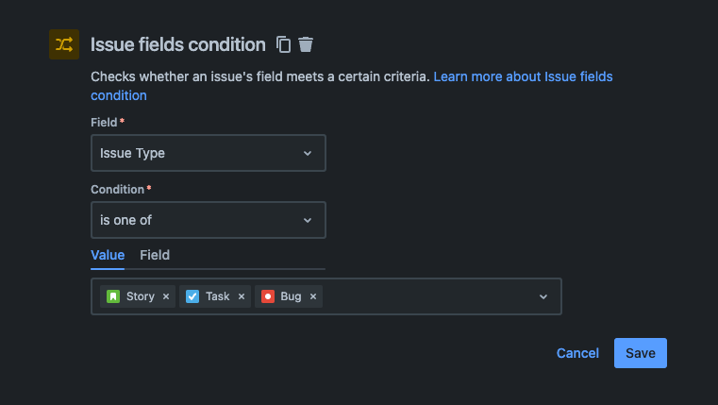The image size is (718, 405).
Task: Remove the Story value chip
Action: coord(166,296)
